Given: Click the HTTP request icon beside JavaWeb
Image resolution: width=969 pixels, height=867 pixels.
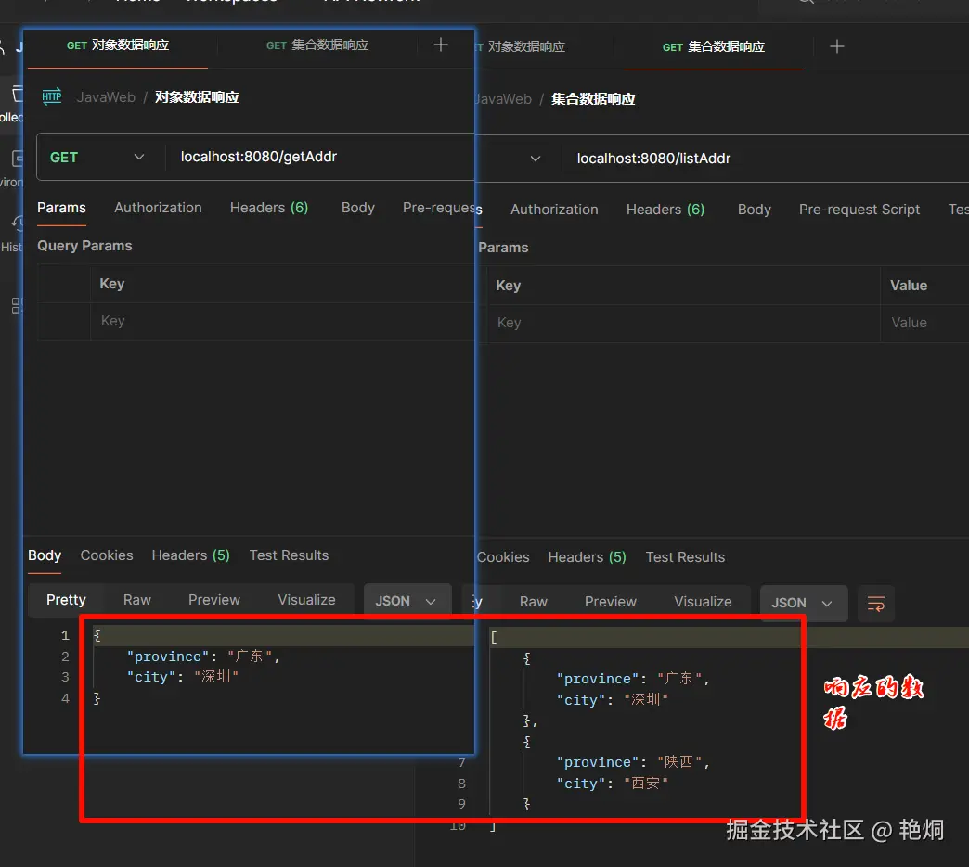Looking at the screenshot, I should (52, 96).
